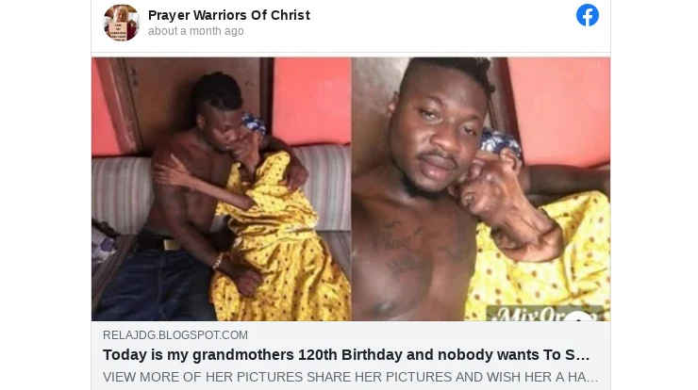Open the Prayer Warriors Of Christ avatar

121,23
